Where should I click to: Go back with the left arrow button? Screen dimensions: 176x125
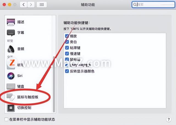(x=23, y=5)
